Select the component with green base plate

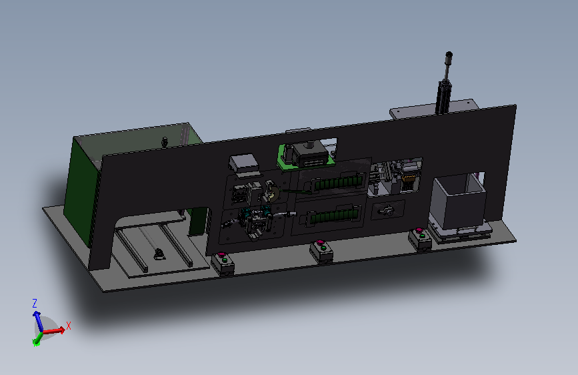click(305, 155)
